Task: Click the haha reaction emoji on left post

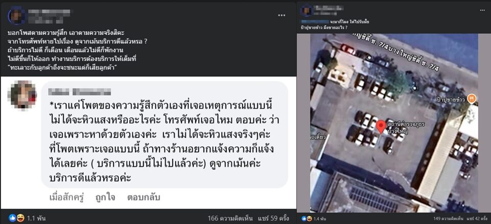Action: click(x=20, y=218)
